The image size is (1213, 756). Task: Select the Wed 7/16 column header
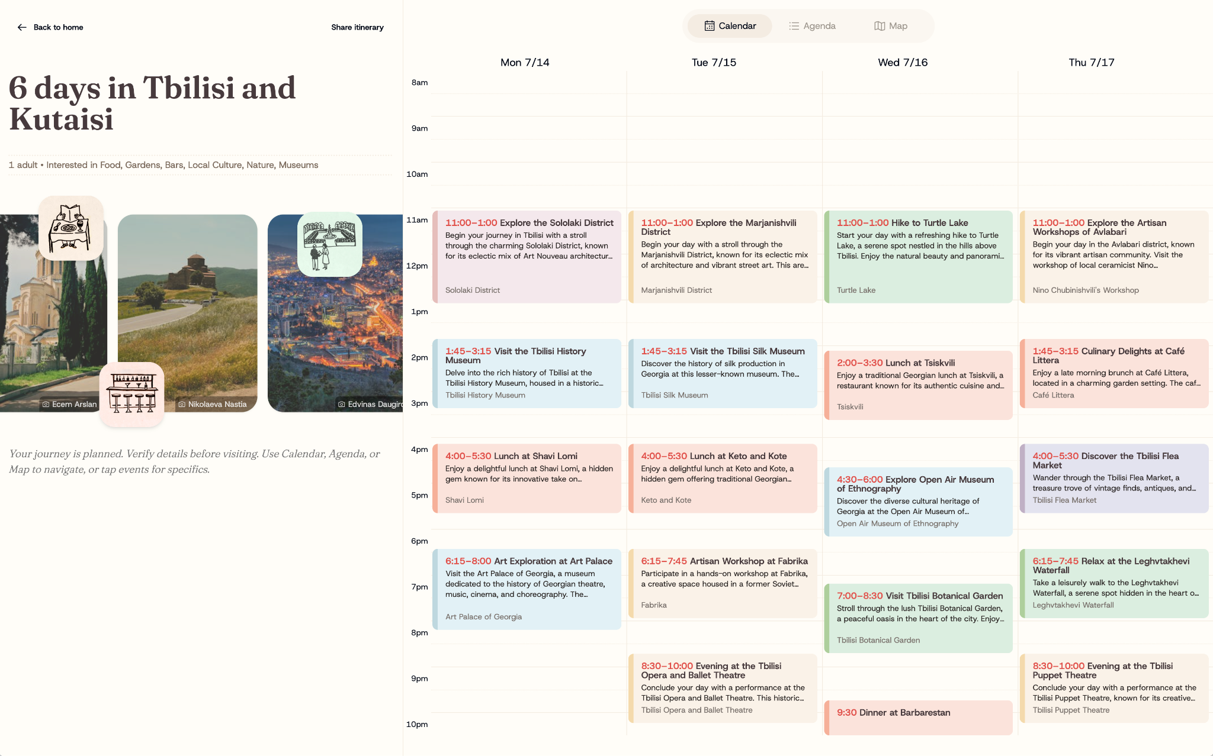(x=903, y=62)
